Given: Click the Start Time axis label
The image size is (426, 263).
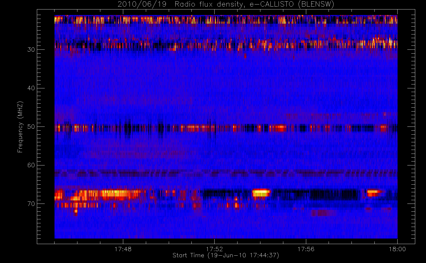Looking at the screenshot, I should tap(226, 255).
